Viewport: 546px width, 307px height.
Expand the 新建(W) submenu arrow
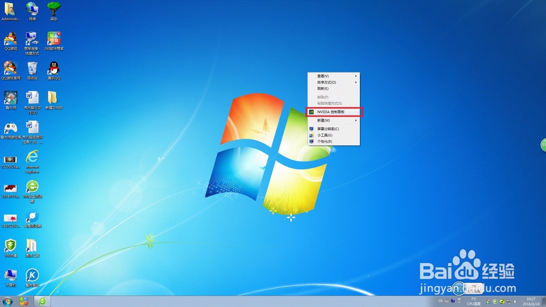(356, 121)
